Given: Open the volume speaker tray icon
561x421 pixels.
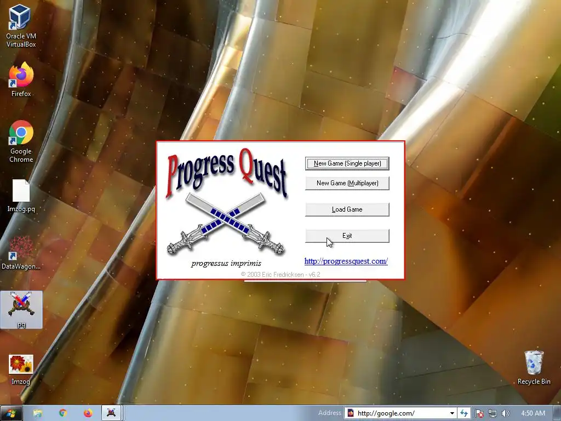Looking at the screenshot, I should click(505, 413).
